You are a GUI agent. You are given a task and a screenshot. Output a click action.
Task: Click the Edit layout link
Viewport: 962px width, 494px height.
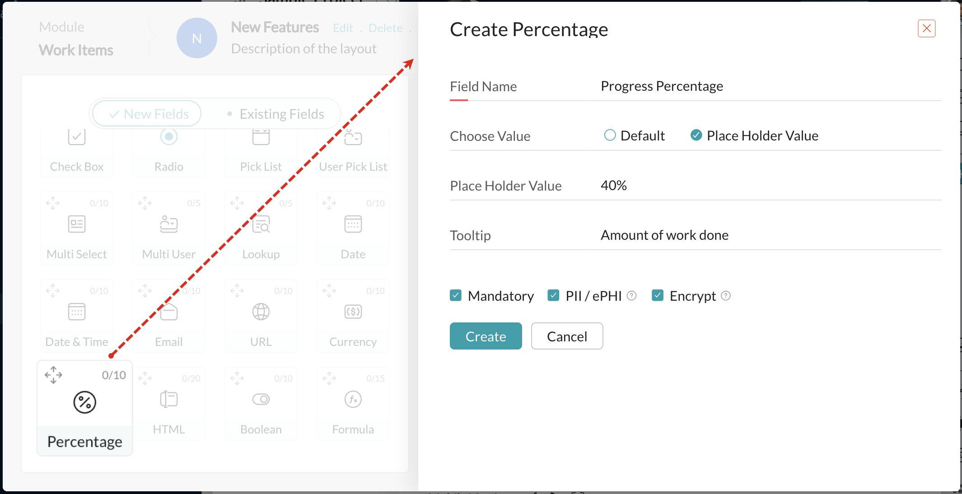point(343,28)
